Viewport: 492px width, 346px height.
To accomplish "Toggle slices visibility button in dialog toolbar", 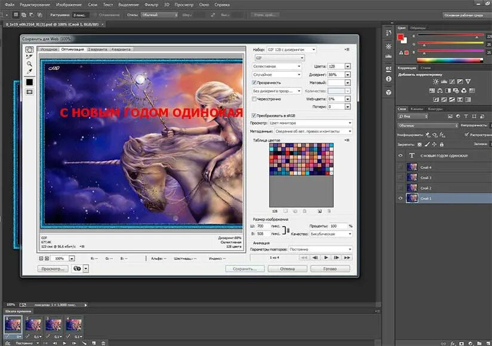I will 29,92.
